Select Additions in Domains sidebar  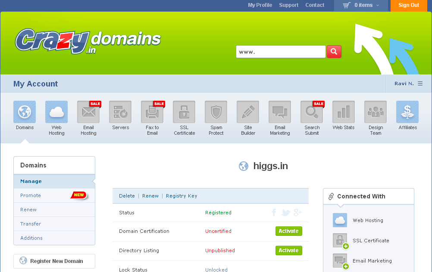[54, 238]
